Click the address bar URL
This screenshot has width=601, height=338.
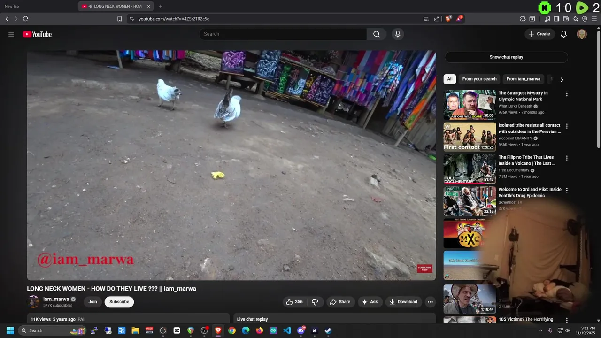174,19
